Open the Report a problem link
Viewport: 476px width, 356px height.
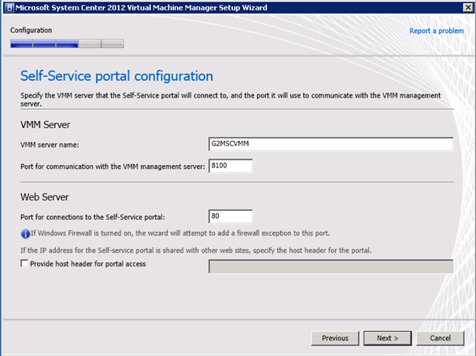click(x=436, y=31)
